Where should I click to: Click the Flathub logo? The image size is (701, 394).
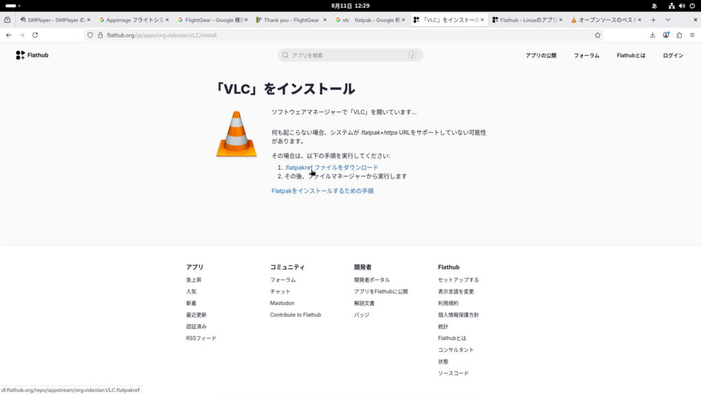click(31, 55)
